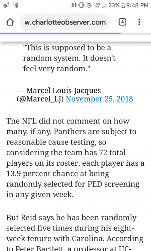Tap the Marcel Louis-Jacques tweet attribution
Image resolution: width=151 pixels, height=251 pixels.
tap(75, 95)
